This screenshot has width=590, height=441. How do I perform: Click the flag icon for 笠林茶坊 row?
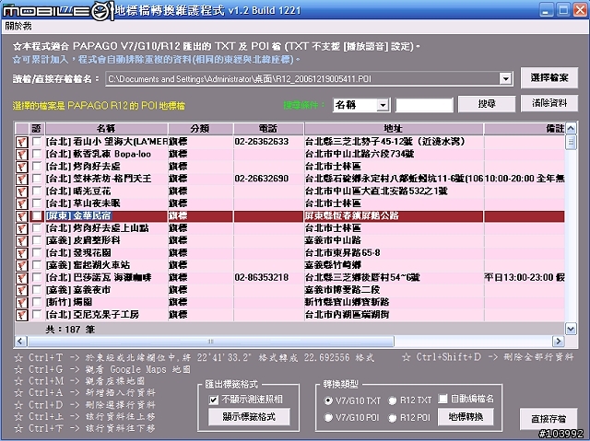pyautogui.click(x=22, y=180)
